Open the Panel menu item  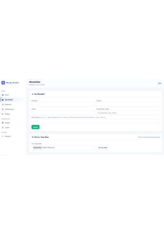(13, 95)
